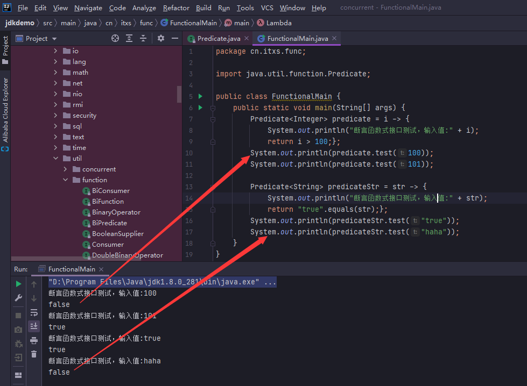Click the bug-gear icon in Run toolbar

(18, 344)
